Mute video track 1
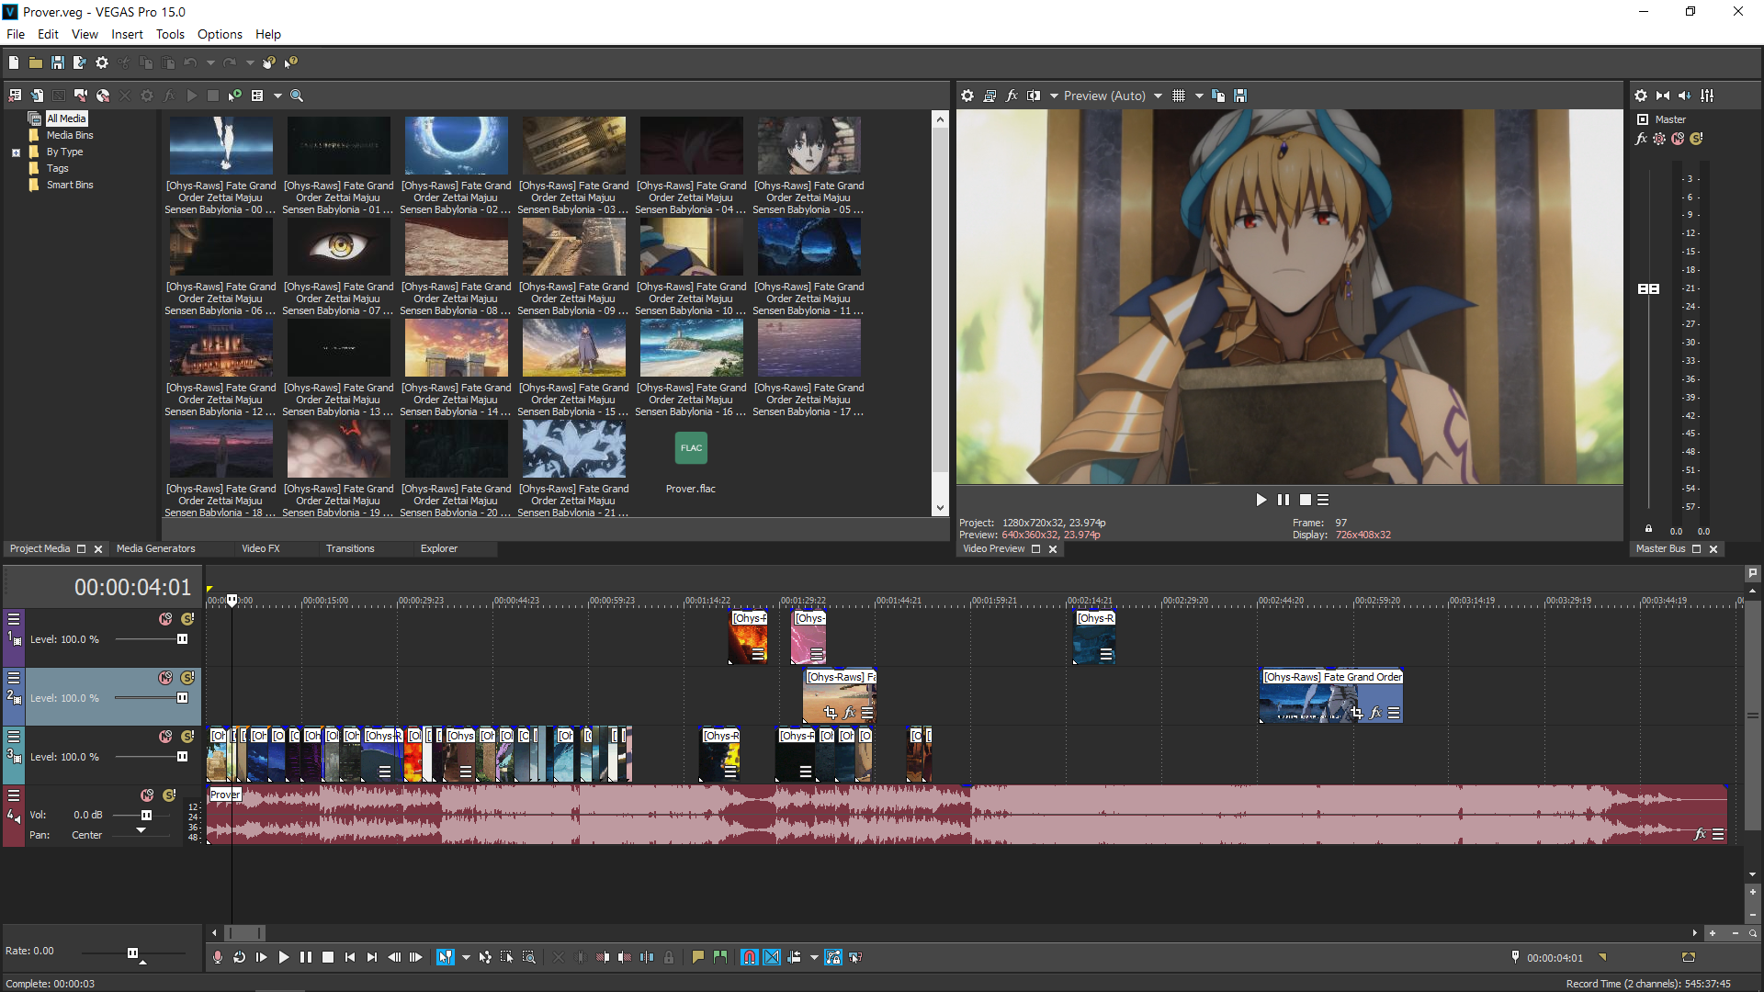 click(165, 619)
